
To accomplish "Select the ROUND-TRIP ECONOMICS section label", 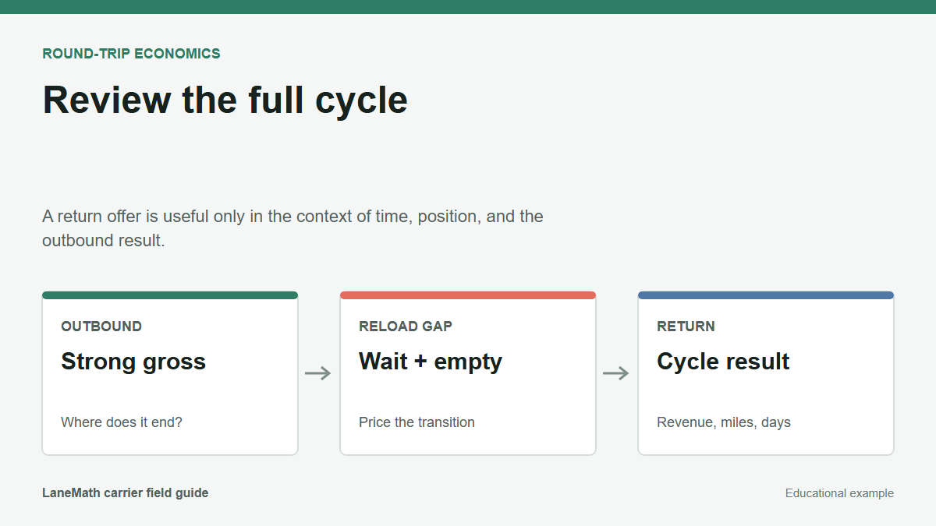I will (x=131, y=54).
